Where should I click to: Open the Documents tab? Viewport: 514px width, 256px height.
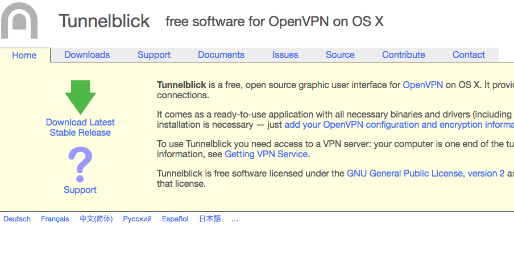(x=221, y=54)
